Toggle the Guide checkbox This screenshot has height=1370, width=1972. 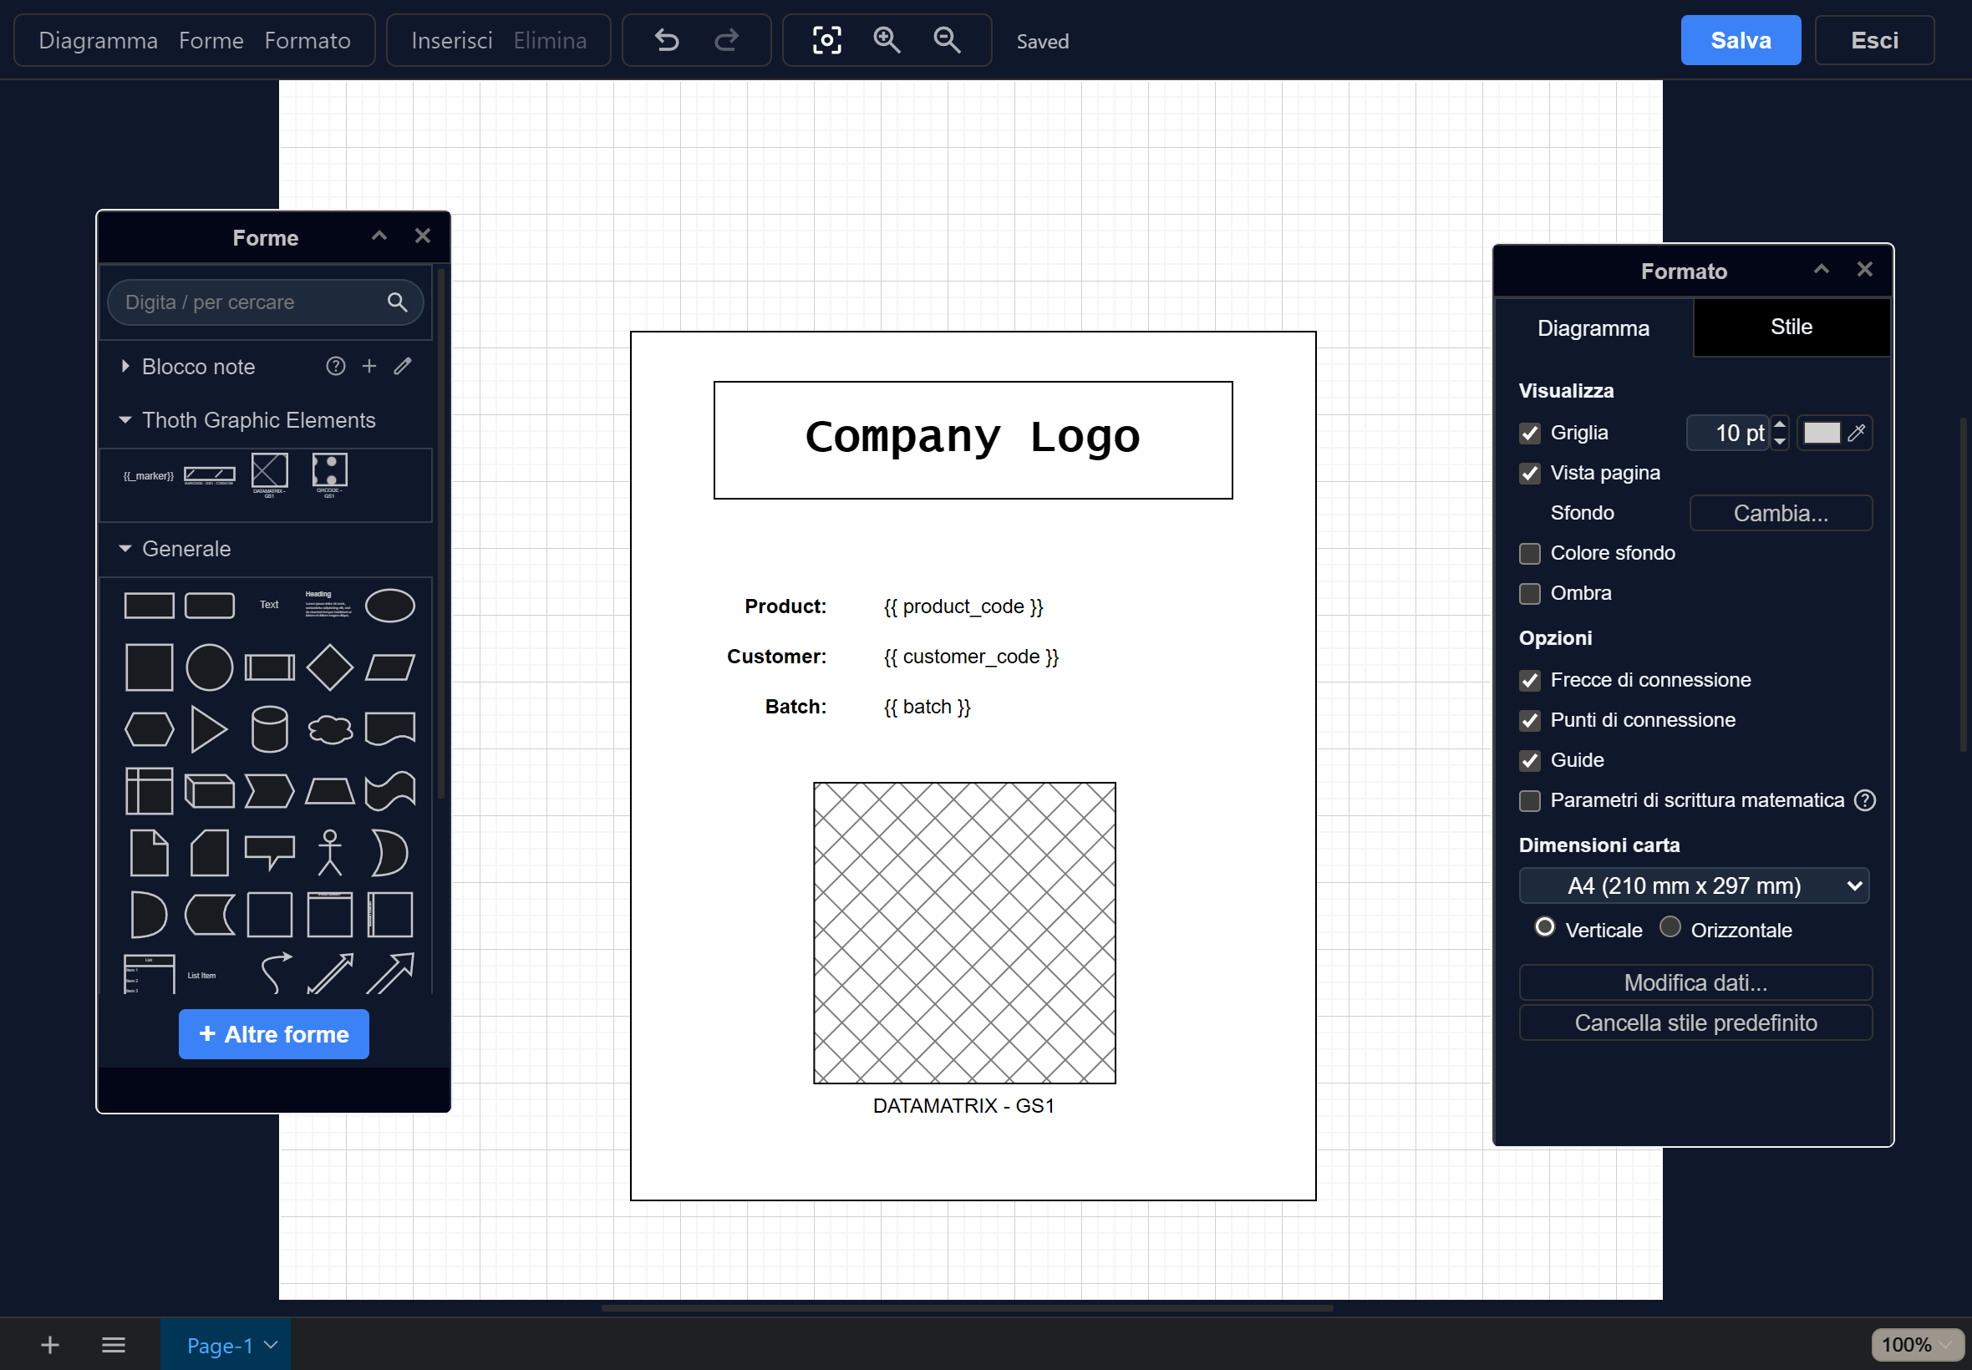click(x=1530, y=760)
